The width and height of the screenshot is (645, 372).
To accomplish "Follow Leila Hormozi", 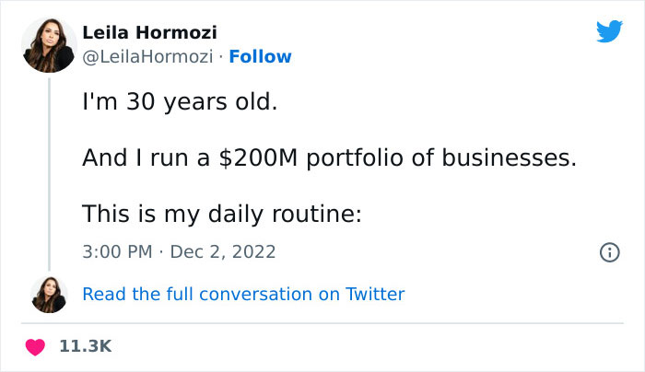I will click(260, 56).
